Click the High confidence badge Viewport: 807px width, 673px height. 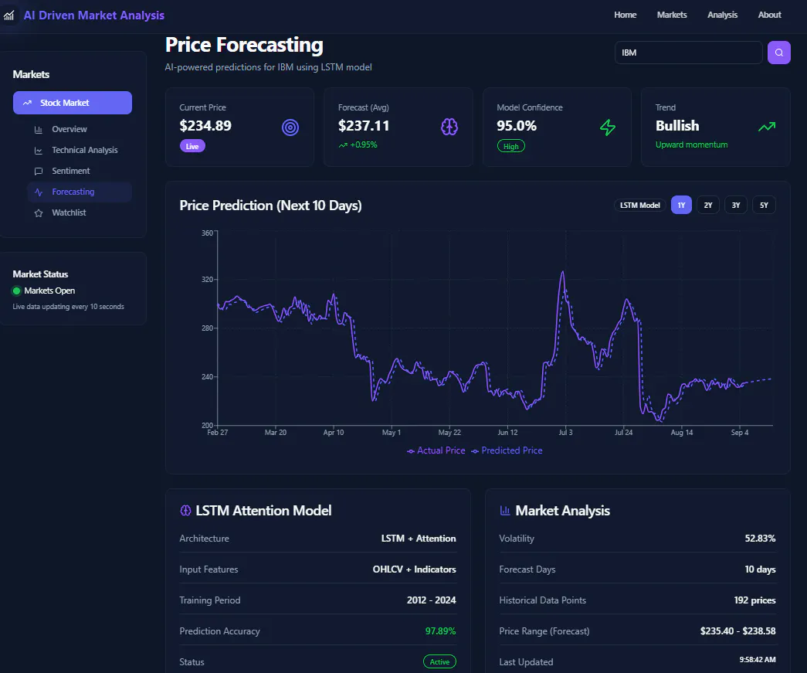510,146
